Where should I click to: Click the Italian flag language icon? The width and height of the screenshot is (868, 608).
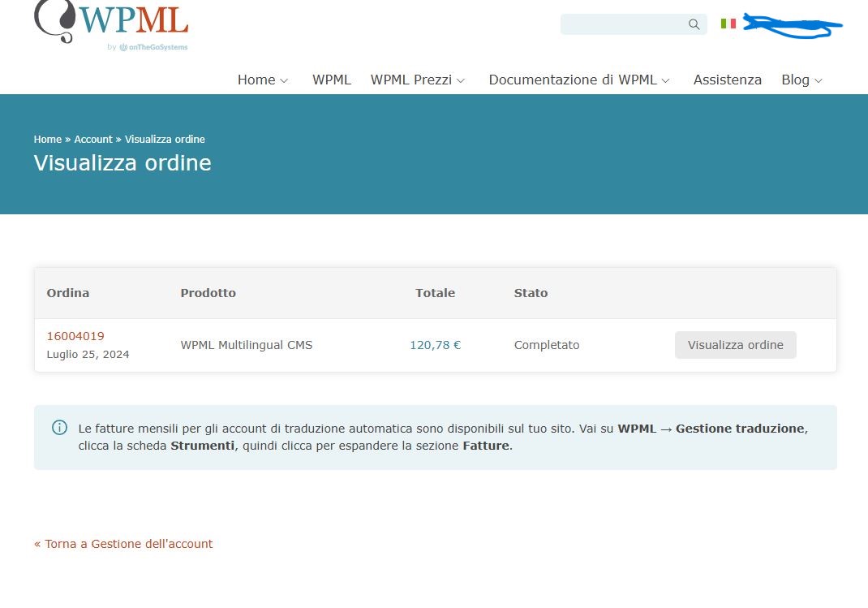point(728,24)
